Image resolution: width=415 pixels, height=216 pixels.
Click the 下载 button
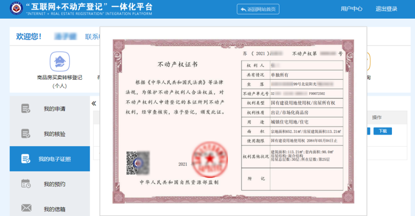pyautogui.click(x=383, y=131)
